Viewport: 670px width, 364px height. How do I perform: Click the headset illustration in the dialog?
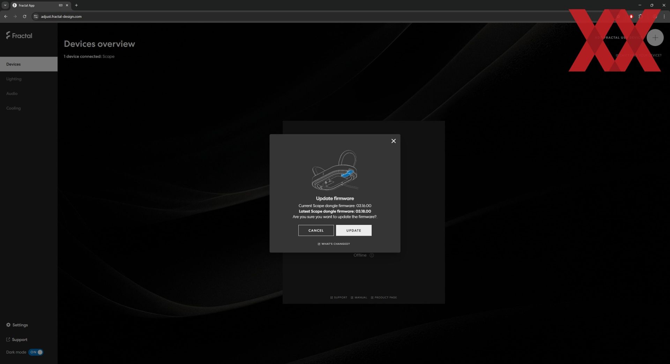[x=335, y=170]
